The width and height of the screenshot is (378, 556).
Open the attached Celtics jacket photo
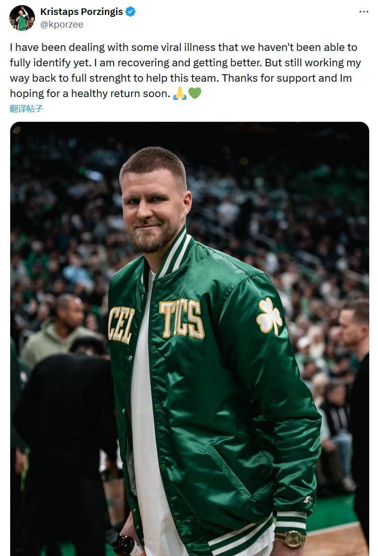coord(188,338)
